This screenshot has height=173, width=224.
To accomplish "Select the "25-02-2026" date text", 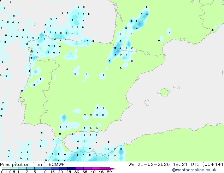I will click(x=154, y=165).
